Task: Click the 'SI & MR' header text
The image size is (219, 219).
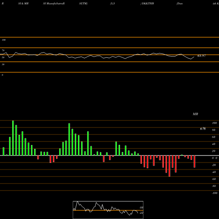Action: (23, 4)
